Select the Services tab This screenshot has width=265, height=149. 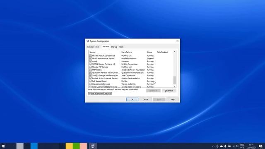(106, 46)
